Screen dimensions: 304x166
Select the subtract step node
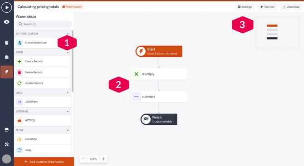tap(159, 97)
